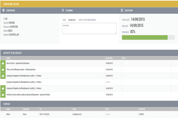Click Campione di liquido Livello 1 - Prelievo name
178x119 pixels.
pos(24,76)
